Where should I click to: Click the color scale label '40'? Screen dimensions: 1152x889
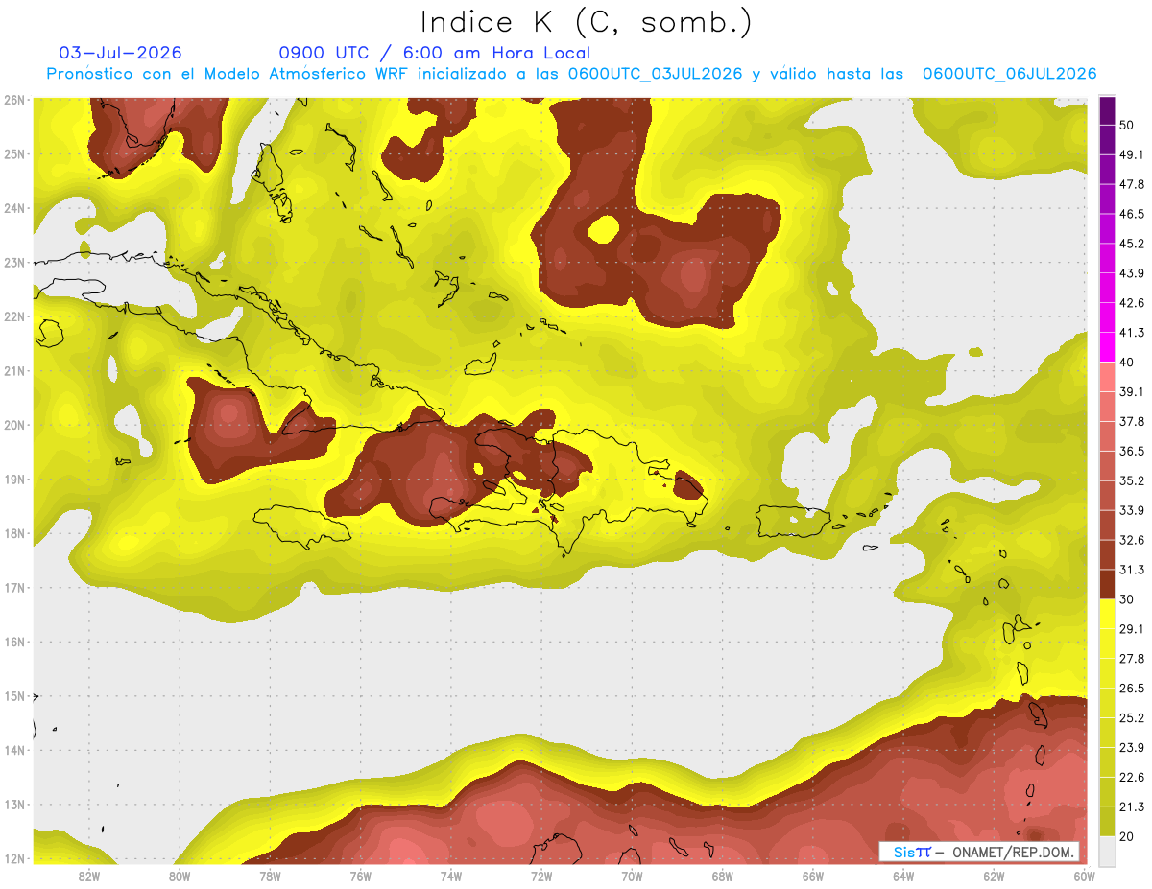coord(1126,362)
